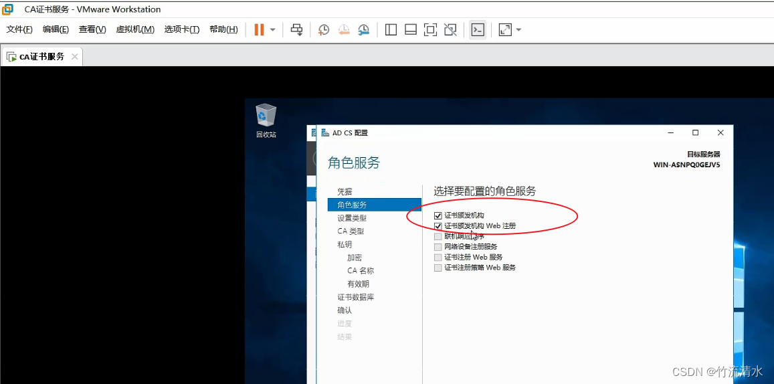Show the console view
The height and width of the screenshot is (384, 774).
pos(478,29)
